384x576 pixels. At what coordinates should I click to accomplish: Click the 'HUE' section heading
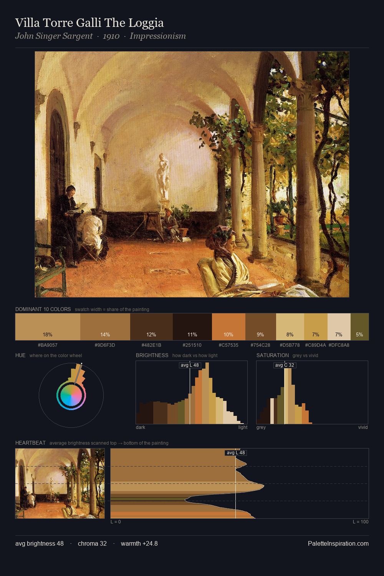click(x=20, y=355)
